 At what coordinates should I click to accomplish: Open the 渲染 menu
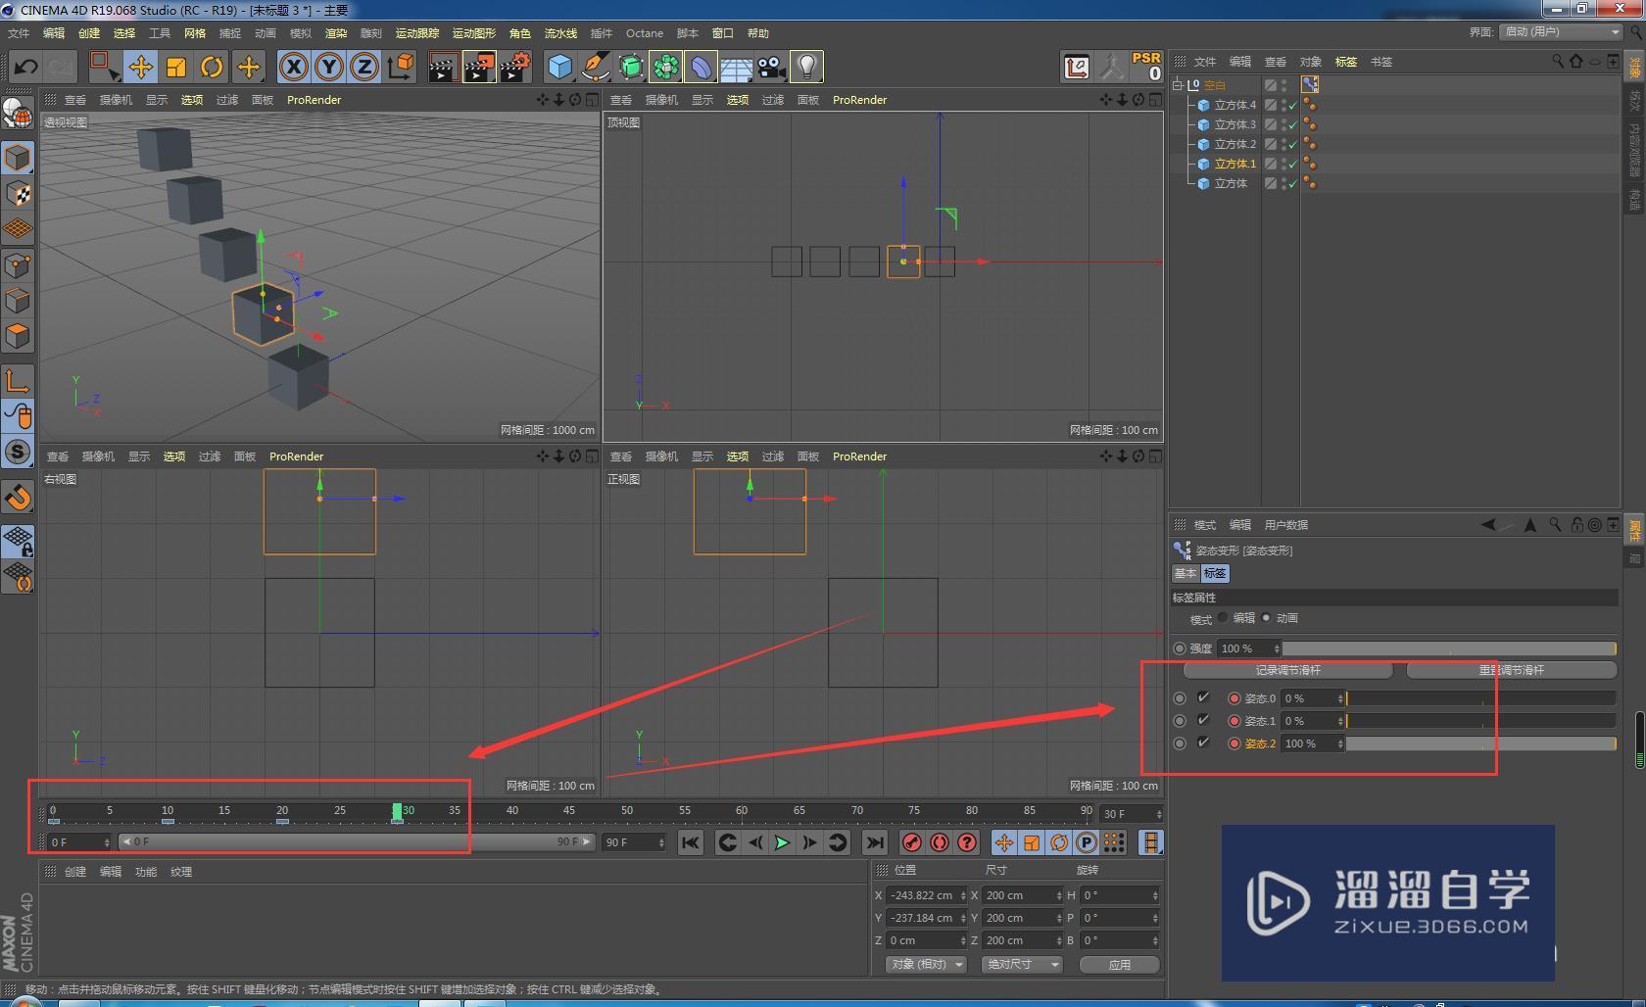tap(336, 33)
